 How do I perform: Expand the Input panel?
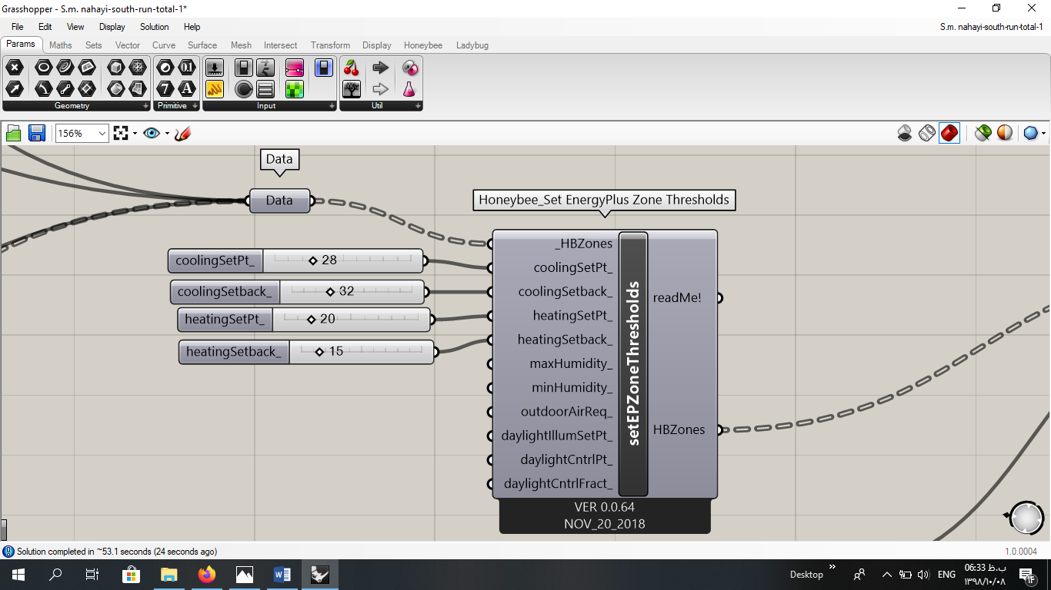[x=332, y=106]
